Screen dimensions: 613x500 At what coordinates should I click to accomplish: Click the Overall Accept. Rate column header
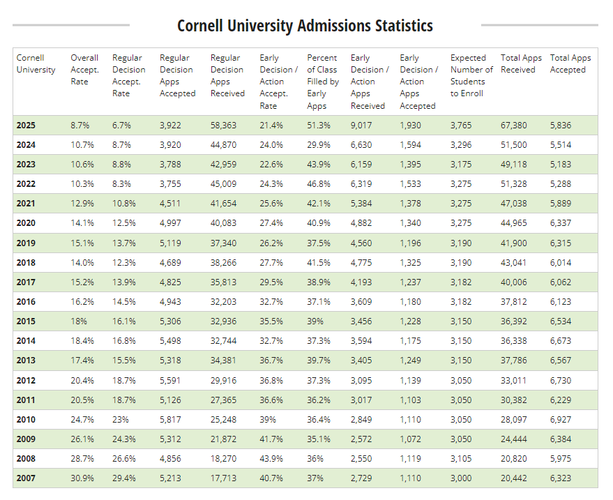(x=84, y=70)
